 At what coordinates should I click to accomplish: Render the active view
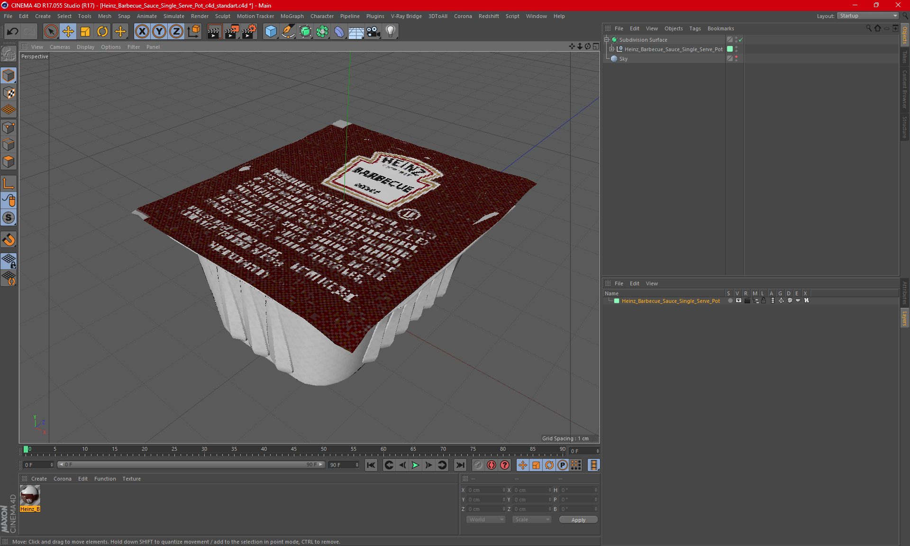coord(214,32)
